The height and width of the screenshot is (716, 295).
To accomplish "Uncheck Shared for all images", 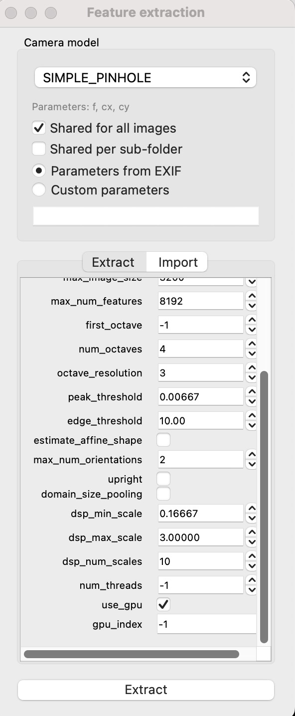I will point(38,128).
